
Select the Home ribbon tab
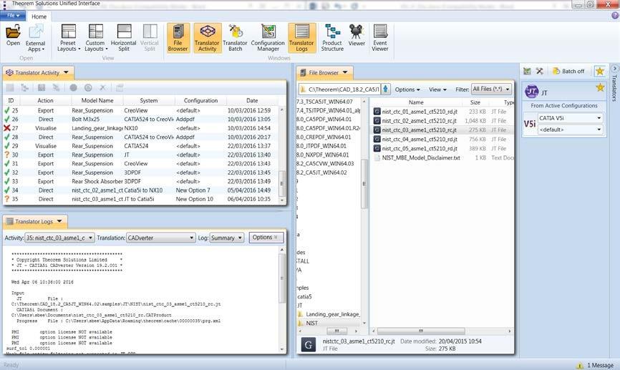pyautogui.click(x=39, y=16)
